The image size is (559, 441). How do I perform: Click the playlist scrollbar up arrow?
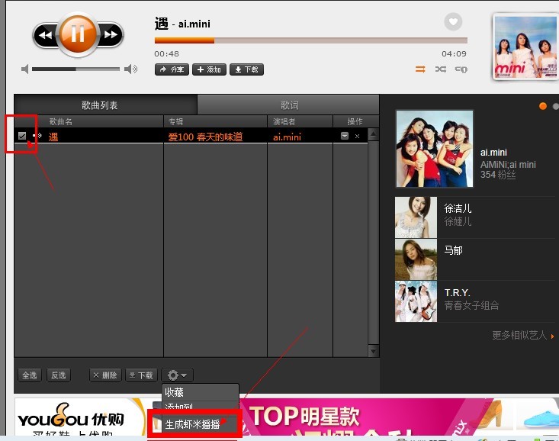373,134
